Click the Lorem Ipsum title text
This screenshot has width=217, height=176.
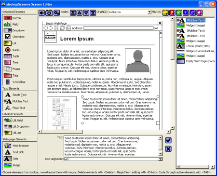(x=77, y=39)
